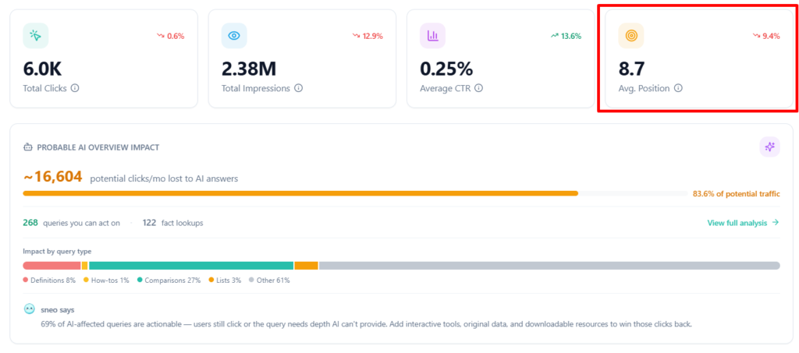Click the Total Impressions eye icon
Screen dimensions: 799x353
tap(234, 35)
